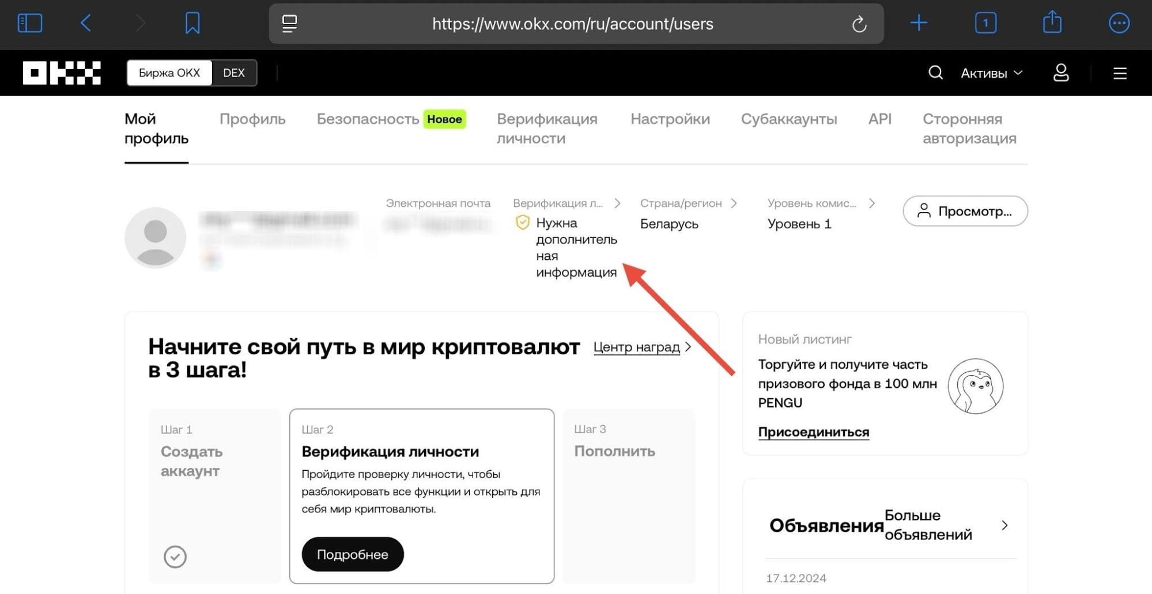The width and height of the screenshot is (1152, 594).
Task: Open a new tab with the plus icon
Action: click(x=919, y=23)
